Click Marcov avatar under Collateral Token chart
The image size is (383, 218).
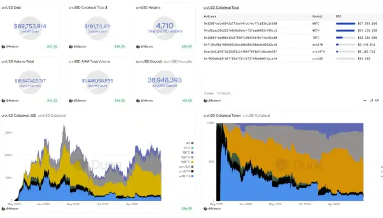[x=206, y=209]
